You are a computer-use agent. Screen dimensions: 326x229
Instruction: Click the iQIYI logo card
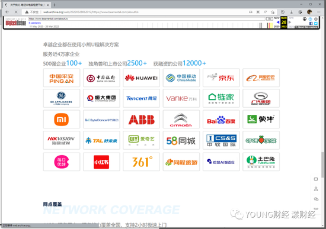(x=142, y=140)
